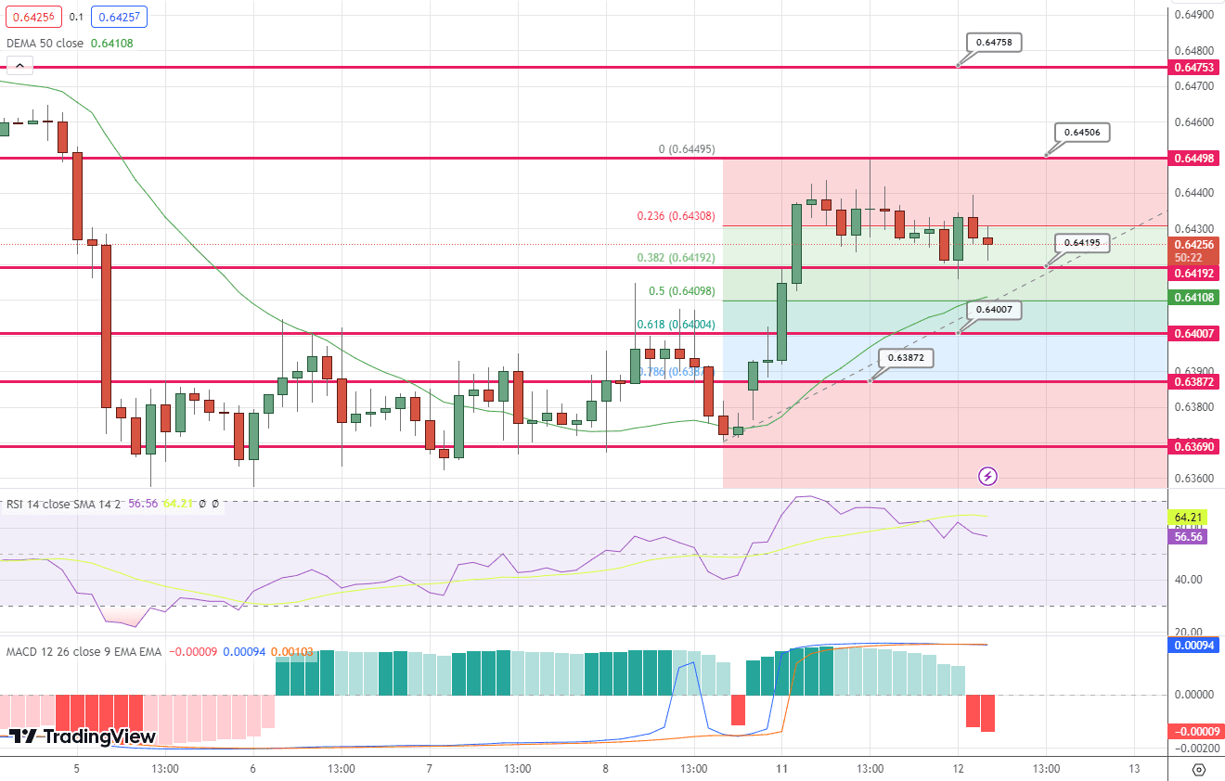Screen dimensions: 1225x781
Task: Select the green 0.64108 DEMA axis label
Action: click(x=1195, y=298)
